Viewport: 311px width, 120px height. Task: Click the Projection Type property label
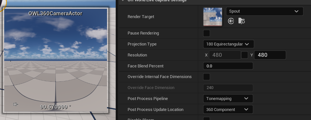click(142, 44)
